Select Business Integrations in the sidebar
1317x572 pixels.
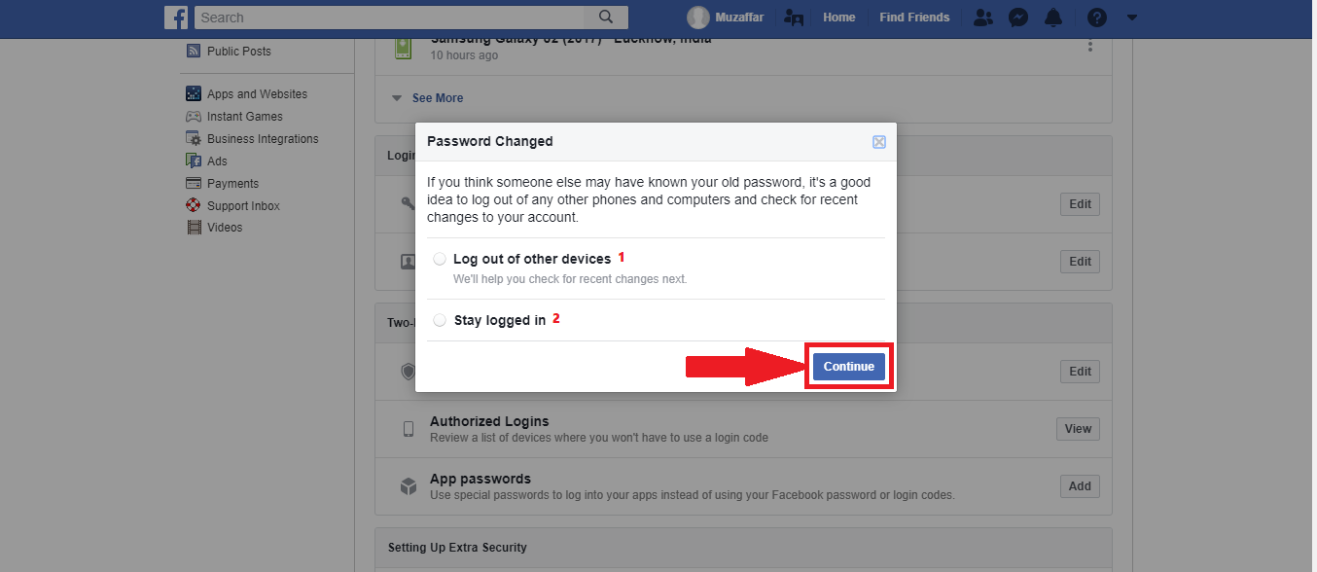click(262, 138)
